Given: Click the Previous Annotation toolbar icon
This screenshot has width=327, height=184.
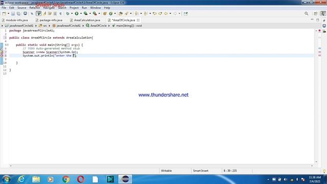Looking at the screenshot, I should tap(146, 14).
